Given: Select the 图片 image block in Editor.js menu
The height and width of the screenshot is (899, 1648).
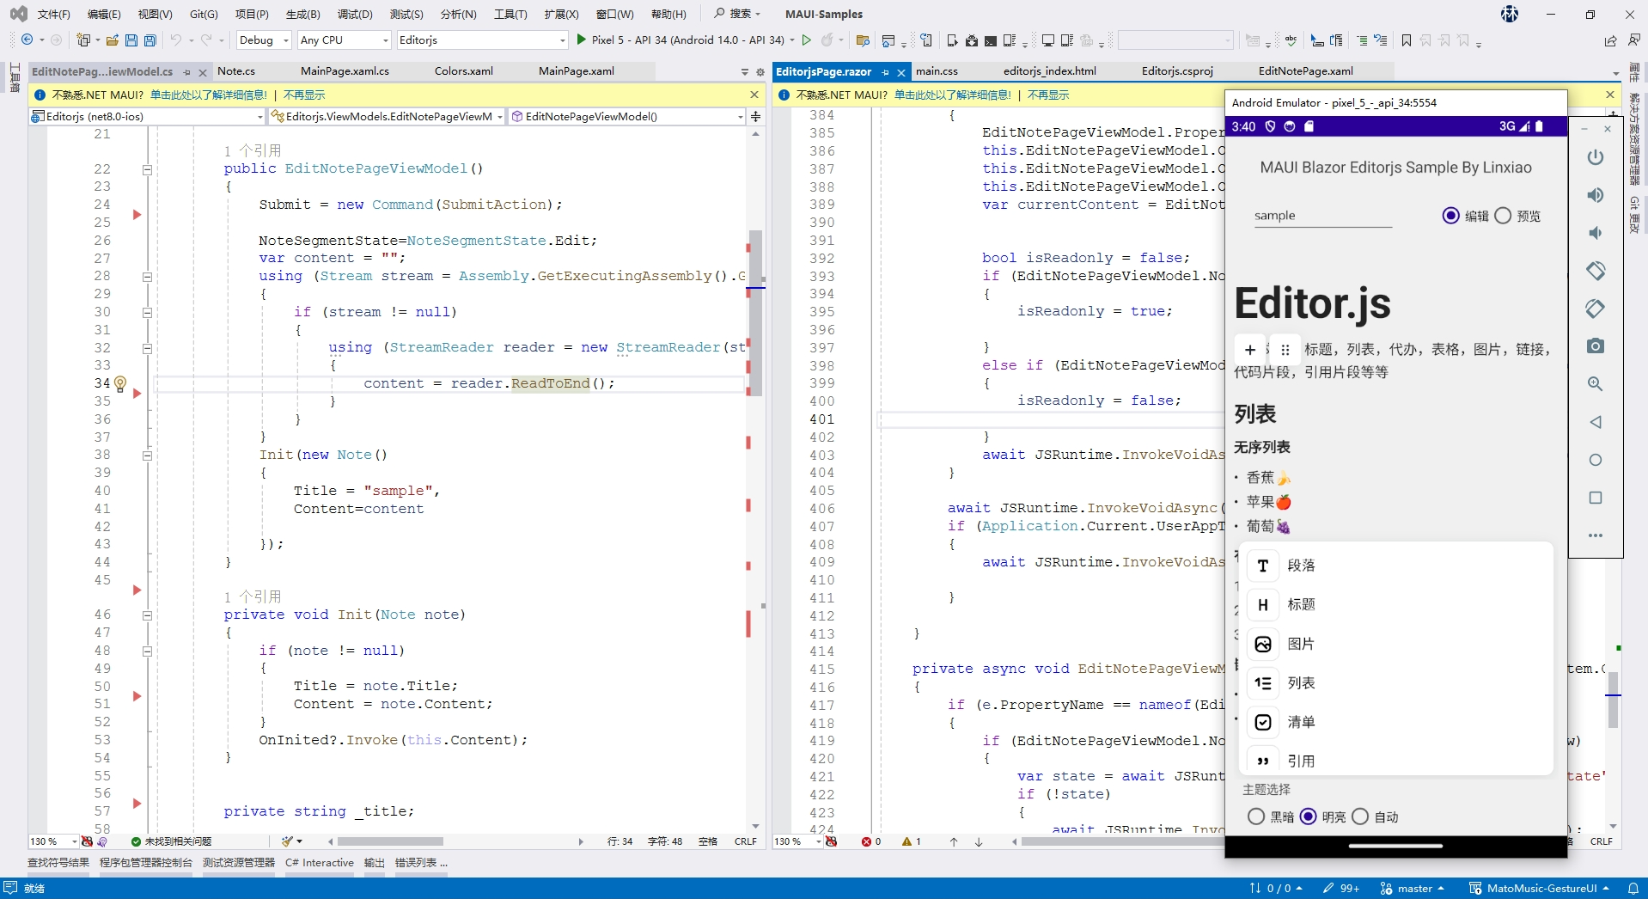Looking at the screenshot, I should [1300, 643].
